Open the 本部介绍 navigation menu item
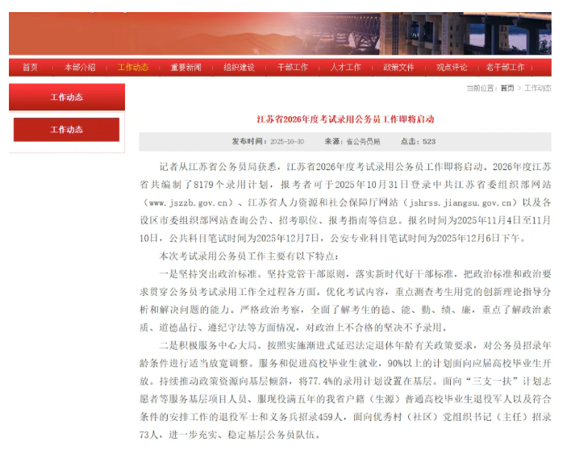This screenshot has width=571, height=450. pos(80,68)
